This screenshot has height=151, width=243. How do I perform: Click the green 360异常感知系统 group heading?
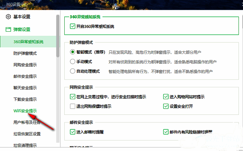pos(85,17)
